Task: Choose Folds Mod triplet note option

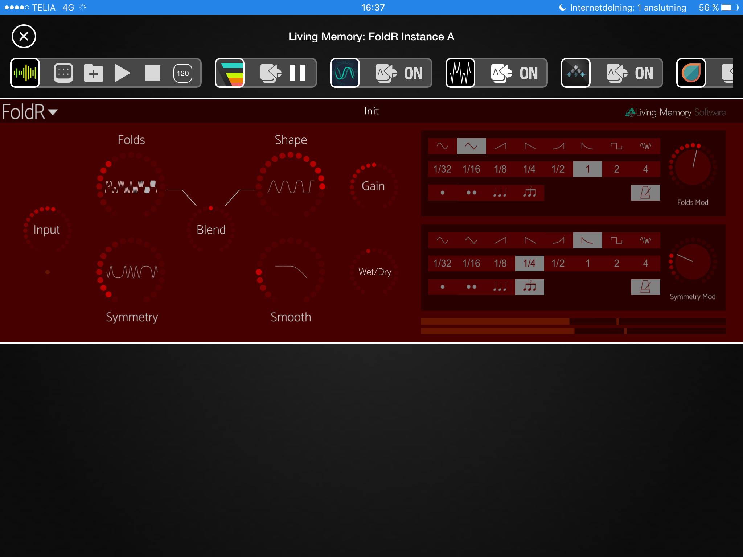Action: (x=530, y=193)
